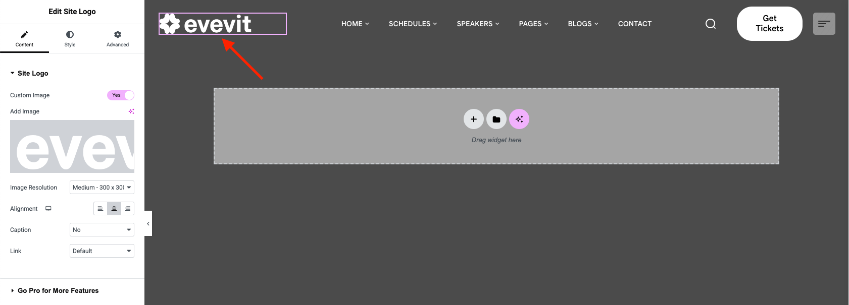Click the evev logo image thumbnail preview

(72, 147)
